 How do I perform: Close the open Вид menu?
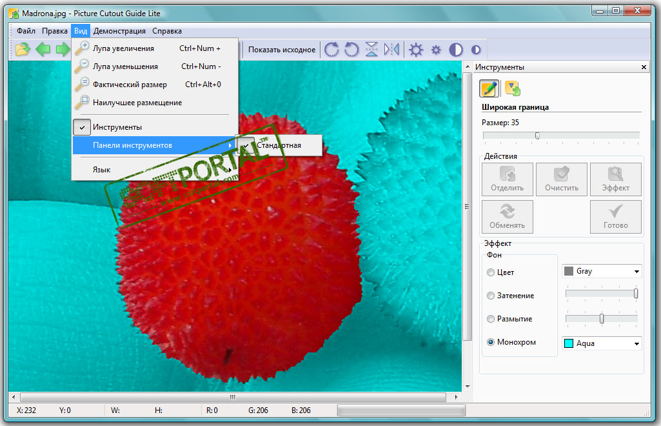81,31
